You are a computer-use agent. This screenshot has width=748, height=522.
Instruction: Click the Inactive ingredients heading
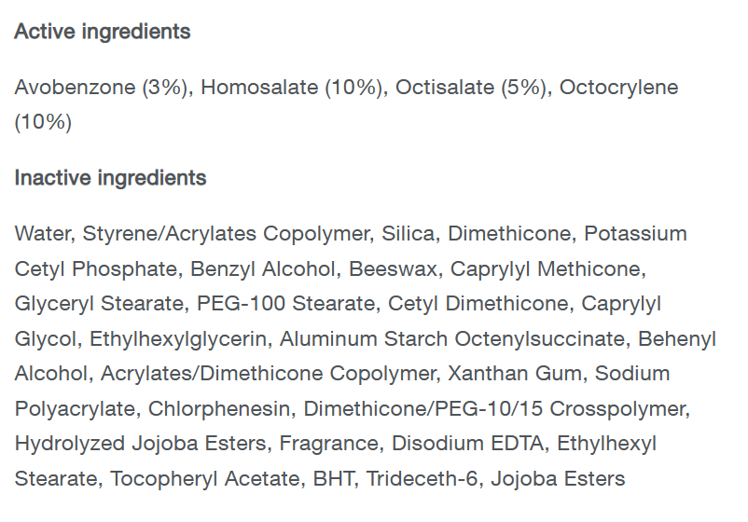[x=110, y=178]
